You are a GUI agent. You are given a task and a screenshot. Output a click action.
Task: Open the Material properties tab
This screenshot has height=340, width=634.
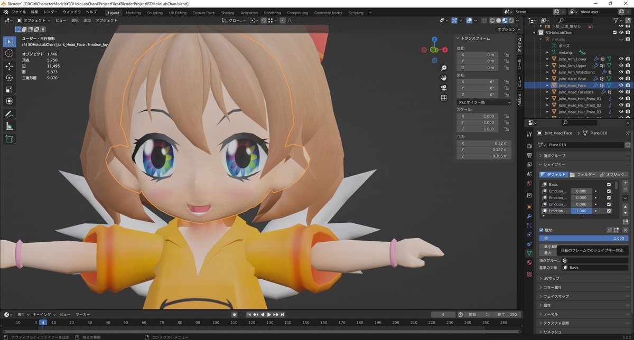[529, 262]
